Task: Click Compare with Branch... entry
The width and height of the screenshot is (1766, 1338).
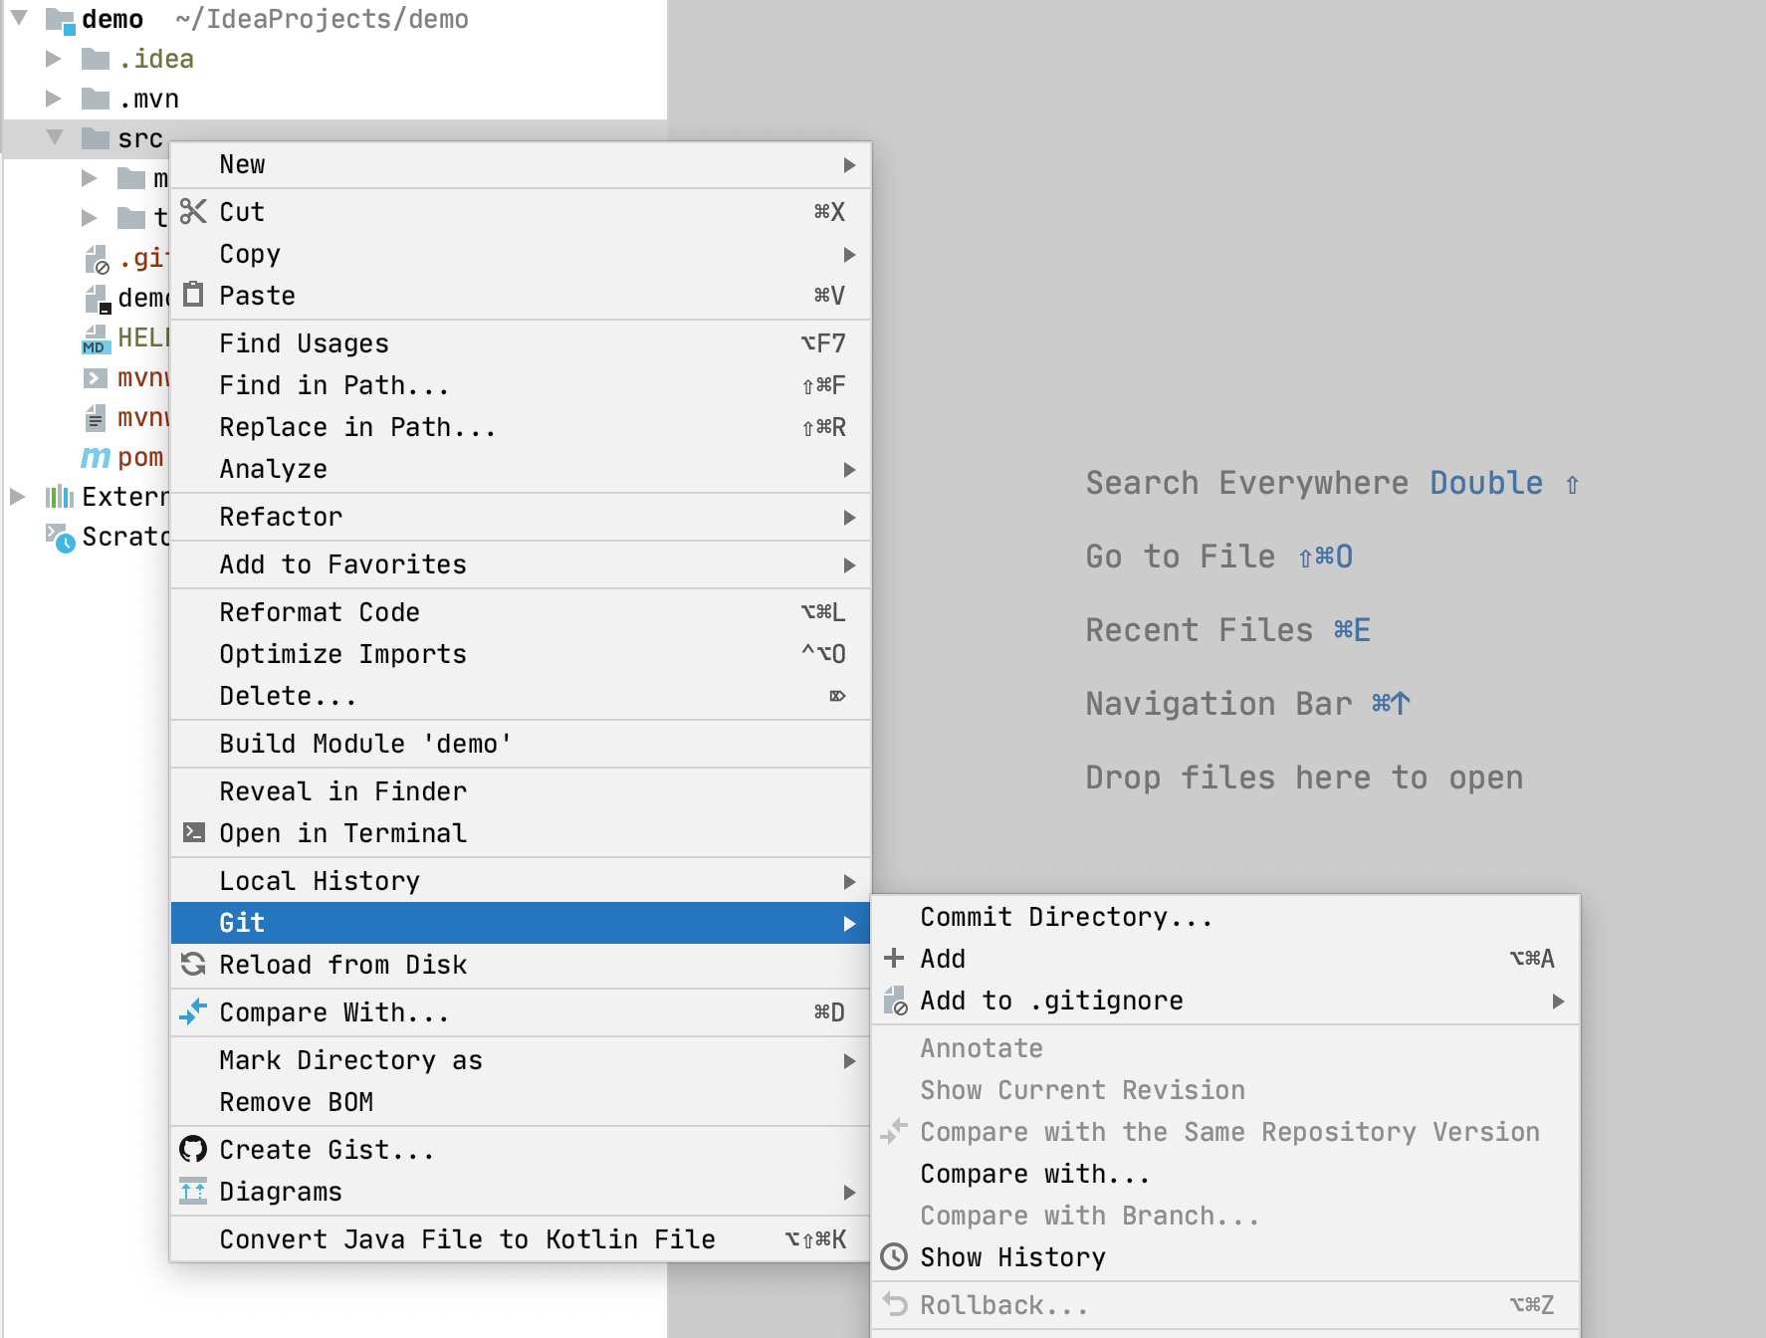Action: click(1225, 1215)
